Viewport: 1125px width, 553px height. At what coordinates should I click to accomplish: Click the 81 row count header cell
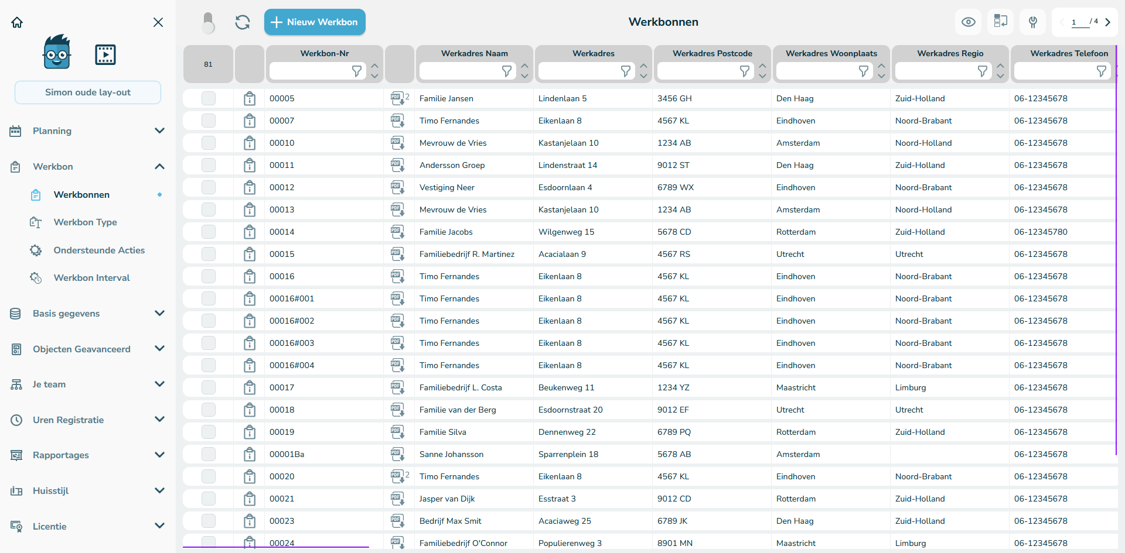(208, 64)
